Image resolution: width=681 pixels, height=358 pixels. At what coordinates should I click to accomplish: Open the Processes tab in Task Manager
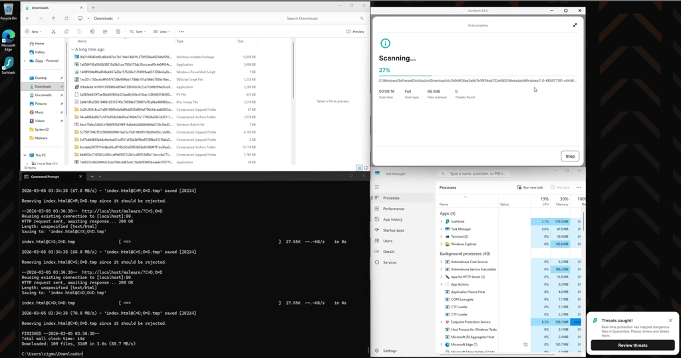coord(403,198)
